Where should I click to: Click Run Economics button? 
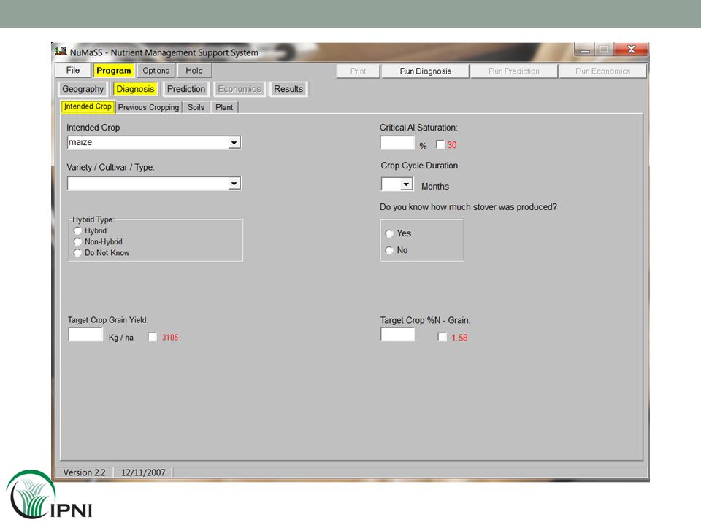click(x=602, y=71)
